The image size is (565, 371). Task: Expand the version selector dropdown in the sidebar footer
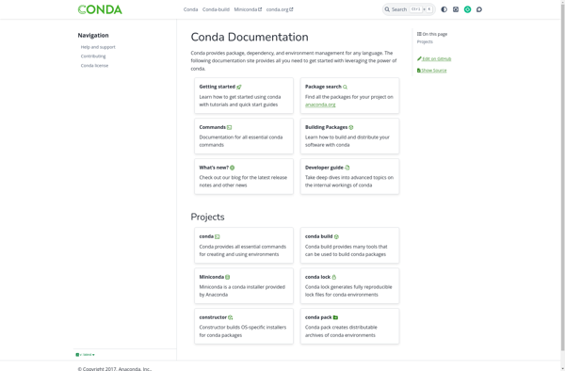(x=86, y=355)
